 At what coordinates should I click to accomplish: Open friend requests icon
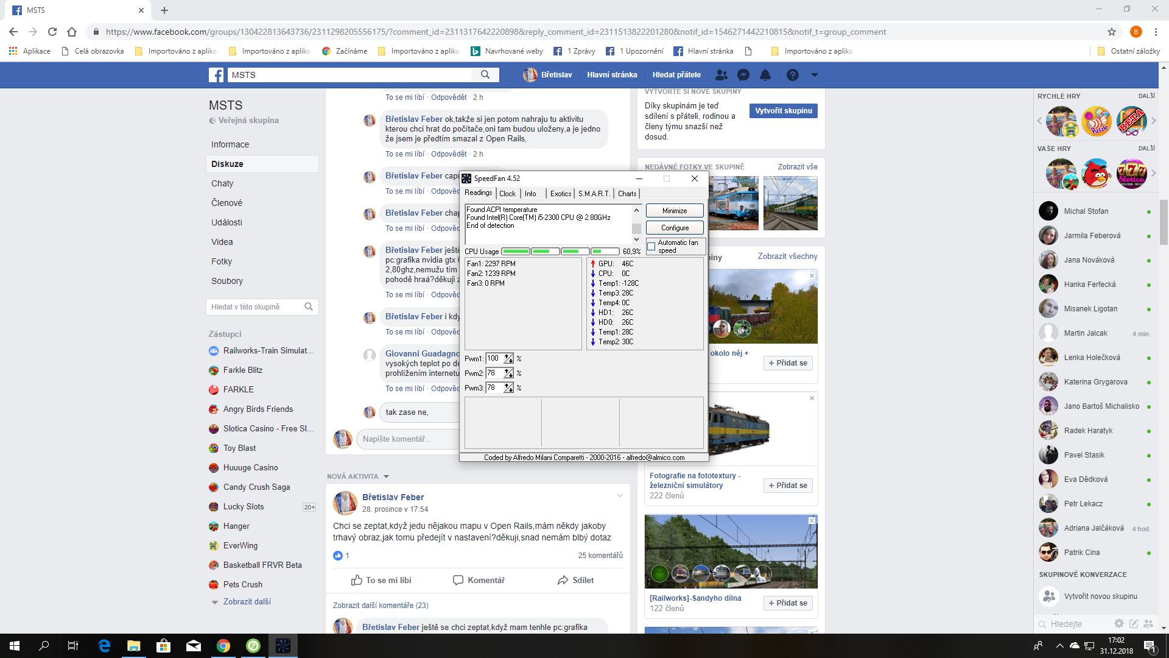click(721, 75)
